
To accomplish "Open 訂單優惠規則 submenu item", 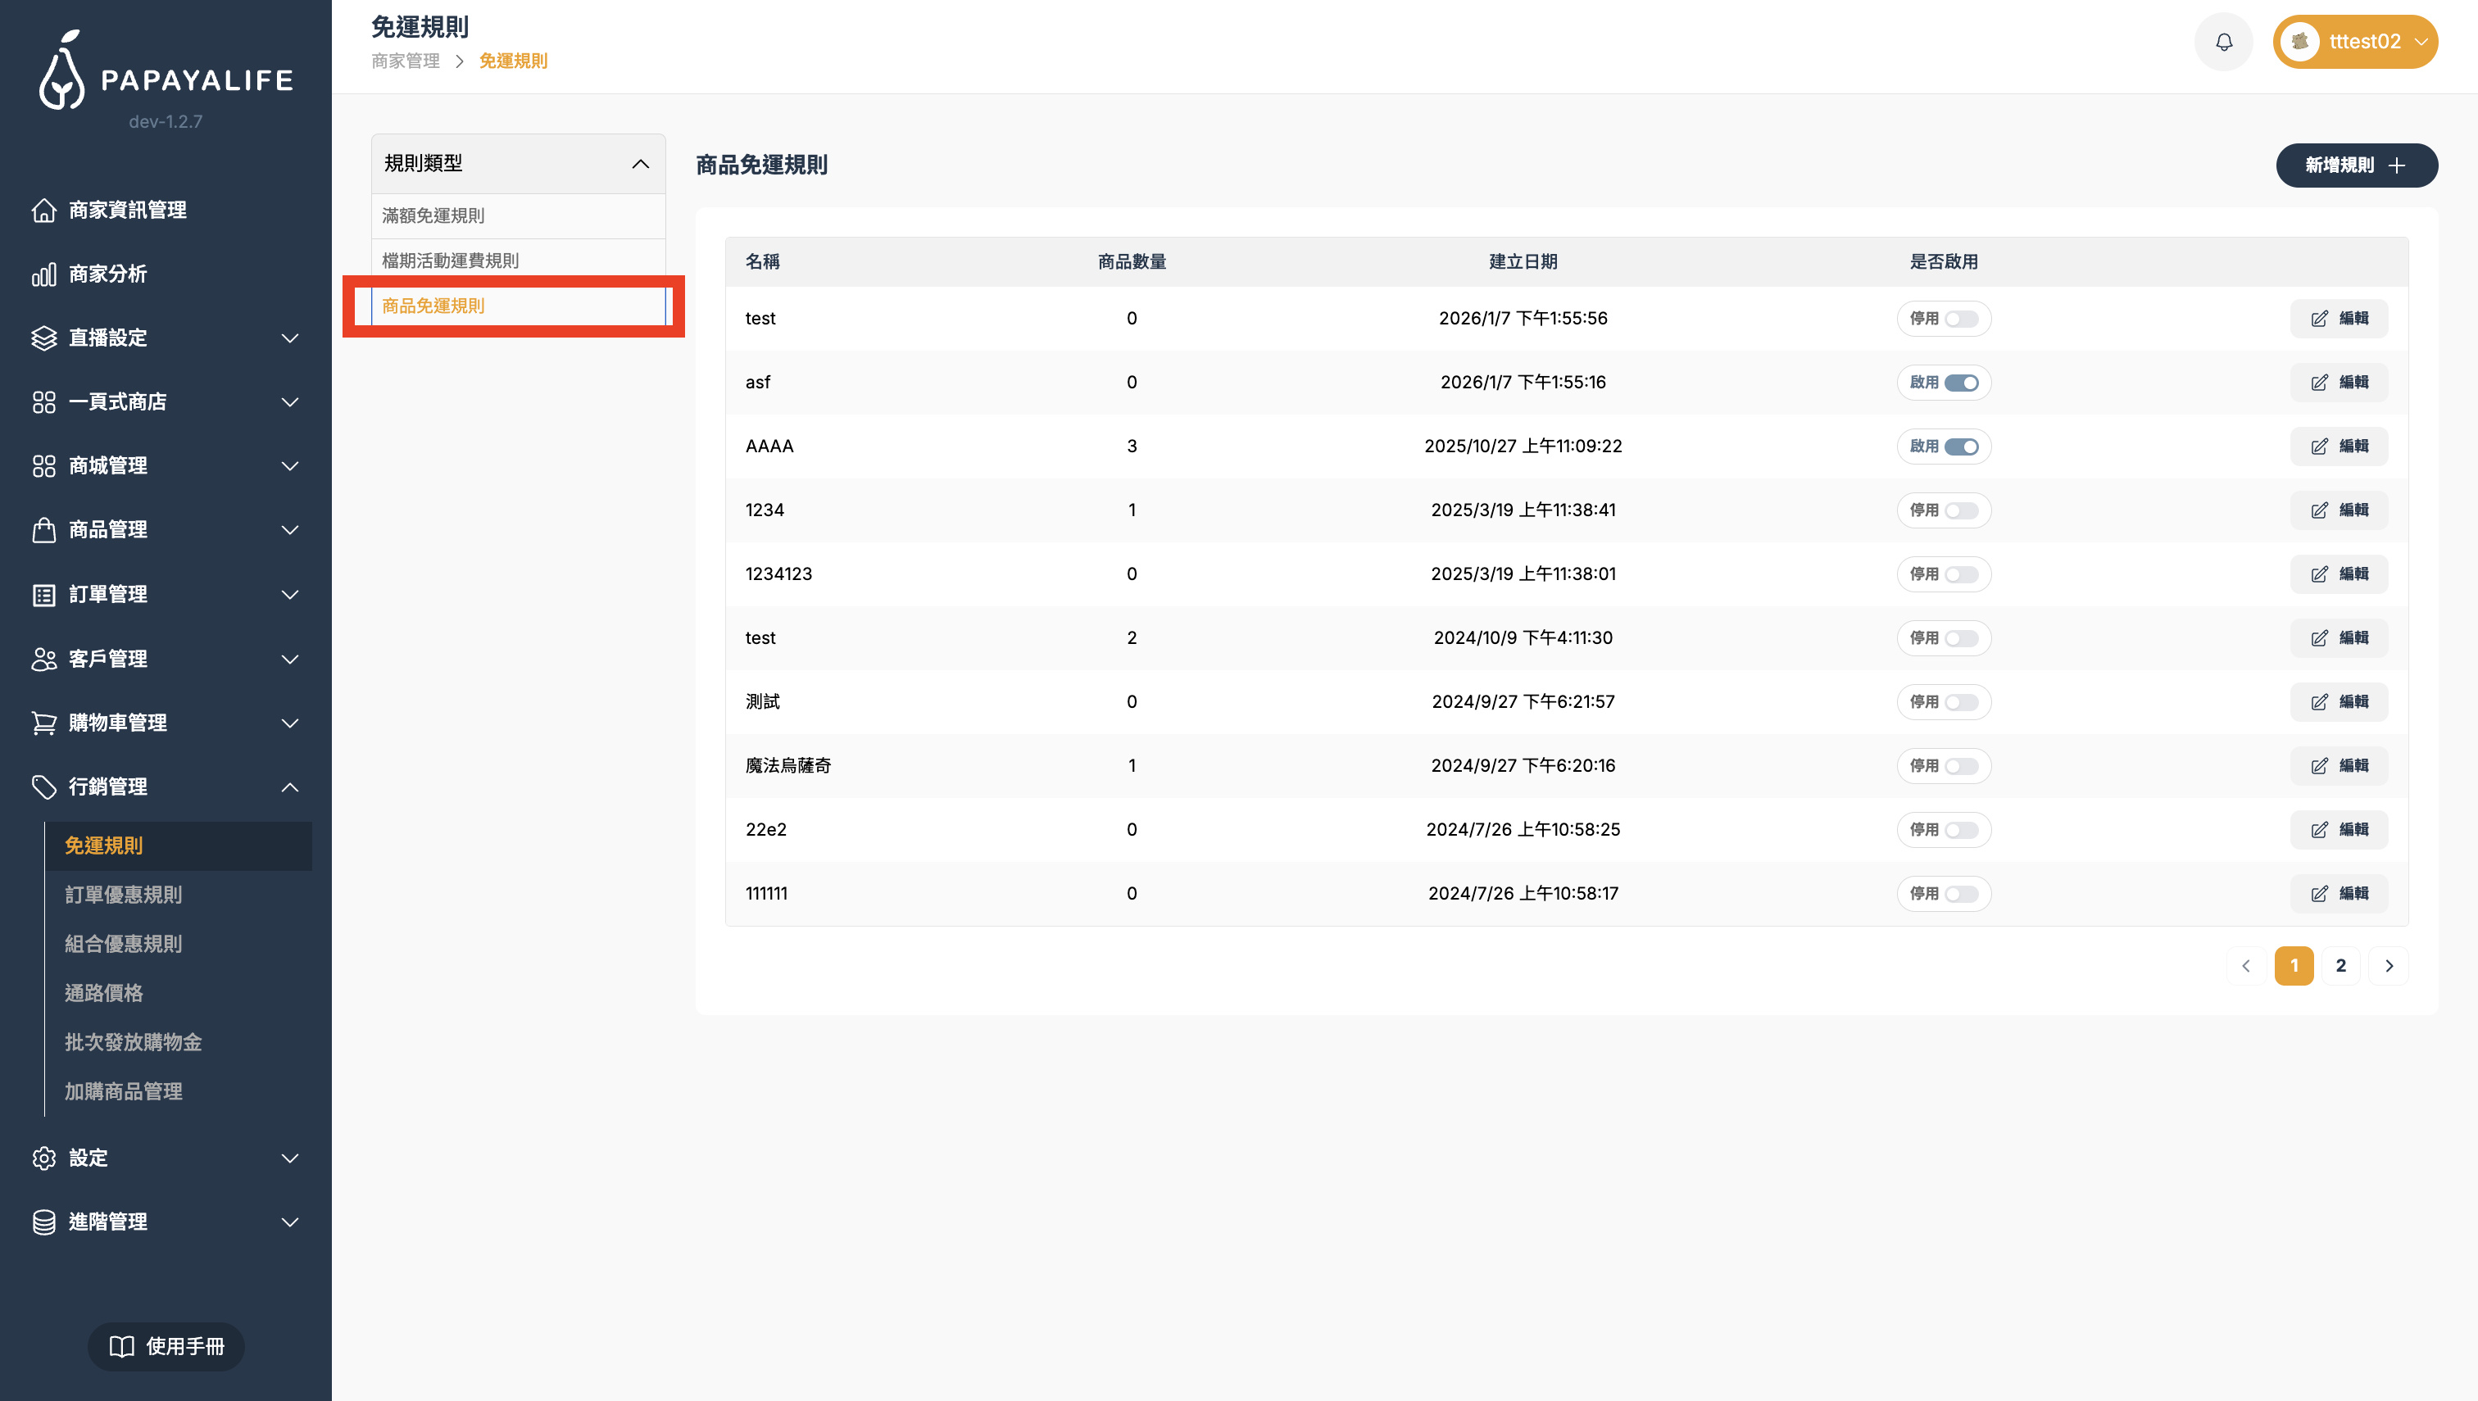I will point(123,895).
